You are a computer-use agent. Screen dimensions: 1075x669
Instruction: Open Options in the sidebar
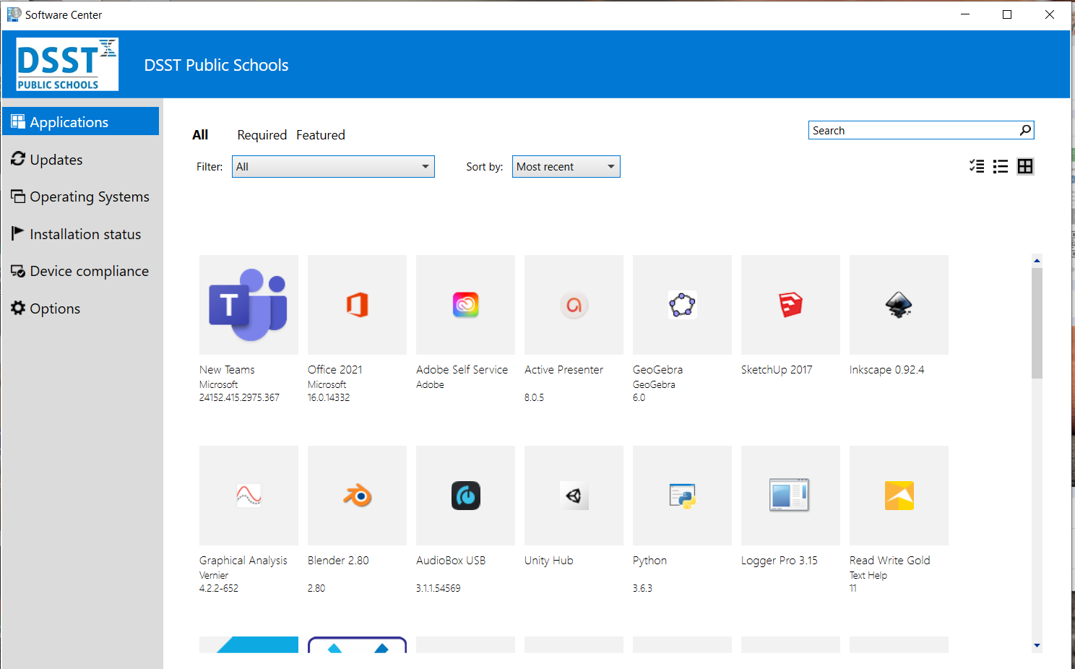click(x=81, y=308)
